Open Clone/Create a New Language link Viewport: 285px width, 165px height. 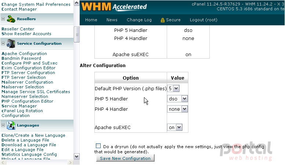(33, 135)
